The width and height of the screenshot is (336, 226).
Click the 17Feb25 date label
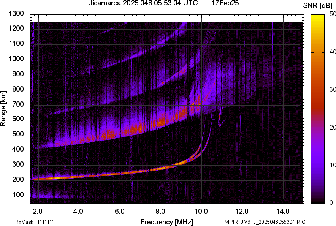(x=226, y=3)
